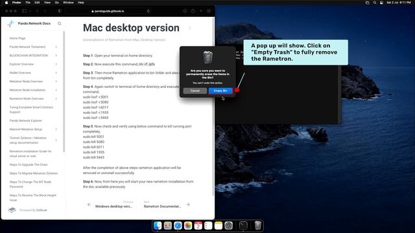The height and width of the screenshot is (233, 415).
Task: Open Safari downloads icon
Action: (185, 11)
